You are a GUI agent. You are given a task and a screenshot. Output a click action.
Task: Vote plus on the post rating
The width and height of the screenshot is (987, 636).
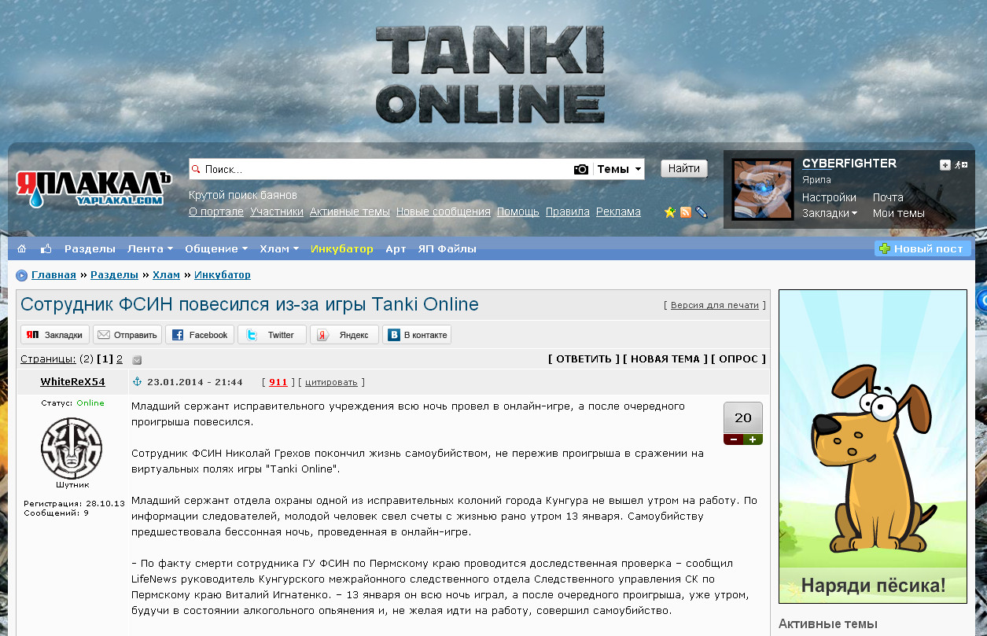coord(753,439)
